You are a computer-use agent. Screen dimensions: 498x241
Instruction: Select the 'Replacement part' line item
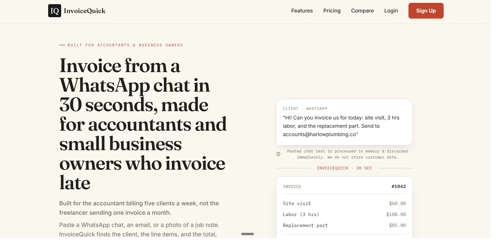point(305,225)
